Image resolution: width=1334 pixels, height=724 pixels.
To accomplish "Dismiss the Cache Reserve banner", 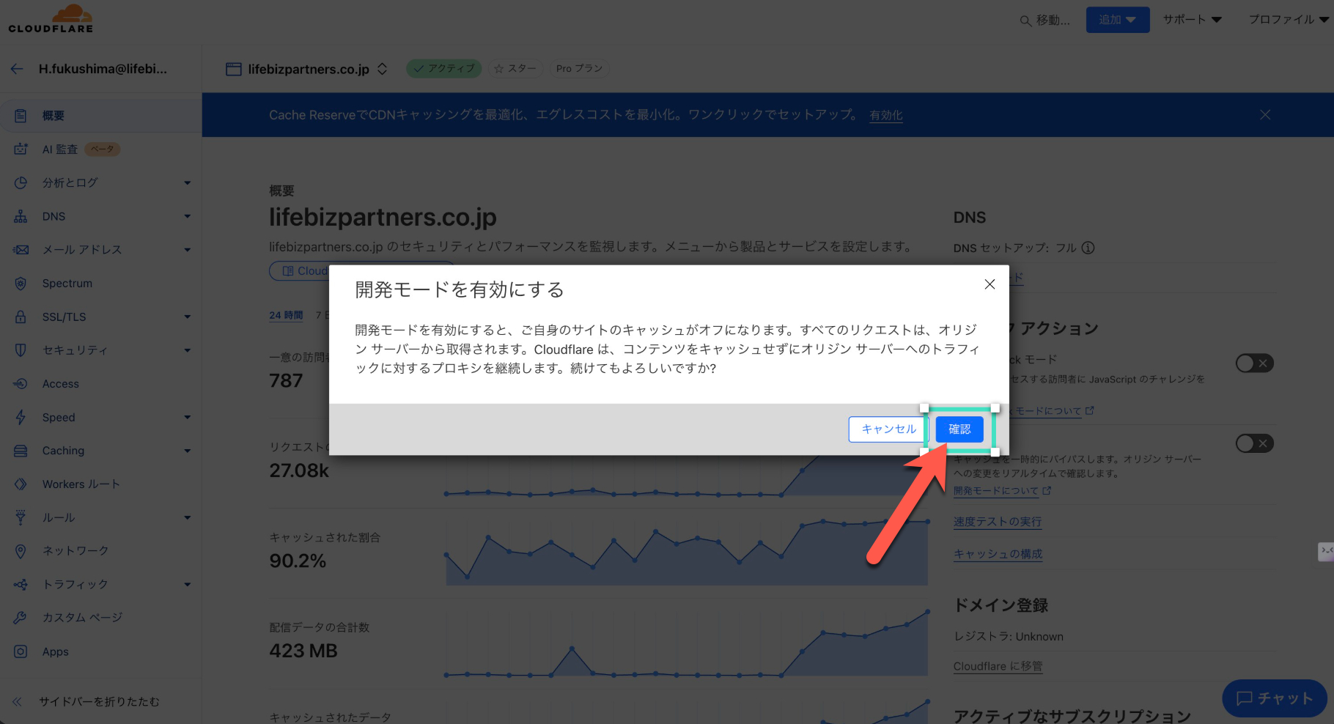I will click(1265, 115).
